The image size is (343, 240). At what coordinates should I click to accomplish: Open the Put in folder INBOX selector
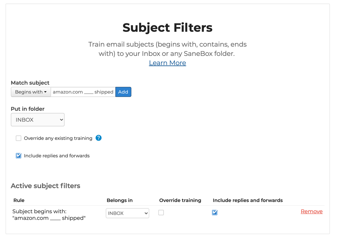(38, 120)
